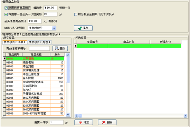
Task: Toggle 启用消费商品积分 checkbox
Action: 6,8
